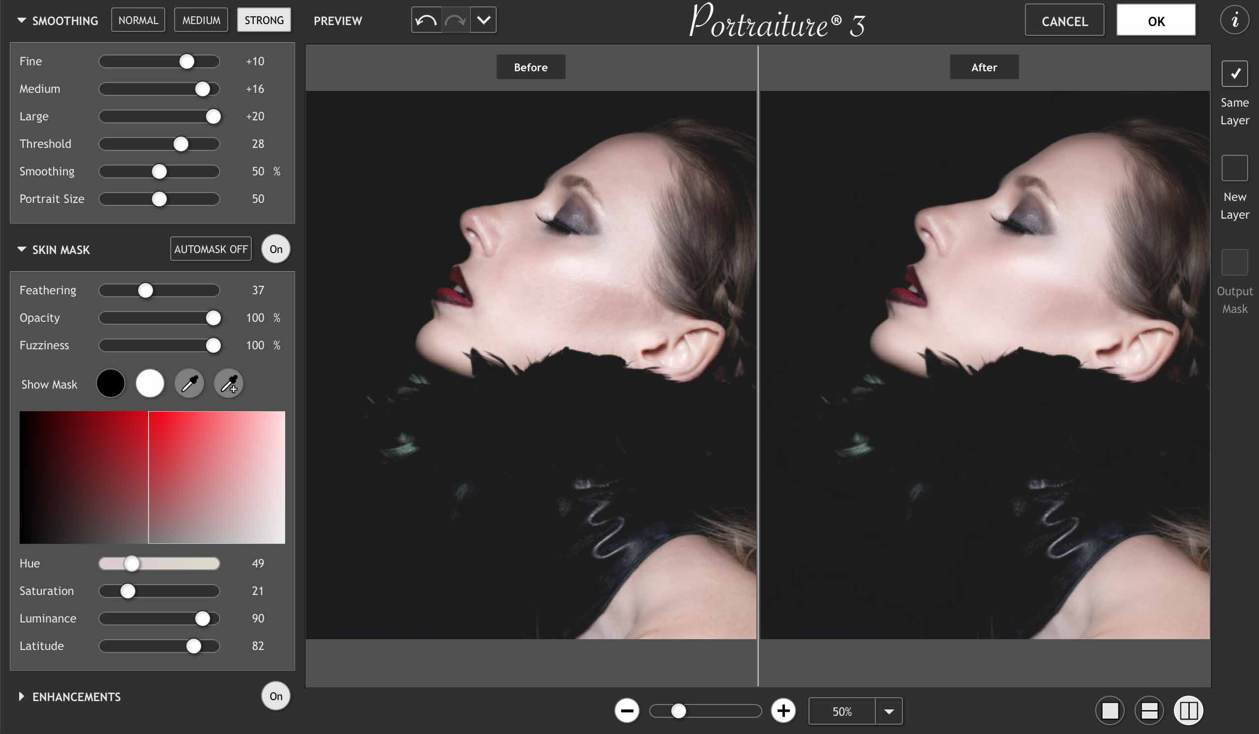Image resolution: width=1259 pixels, height=734 pixels.
Task: Click the add mask brush icon
Action: (x=230, y=384)
